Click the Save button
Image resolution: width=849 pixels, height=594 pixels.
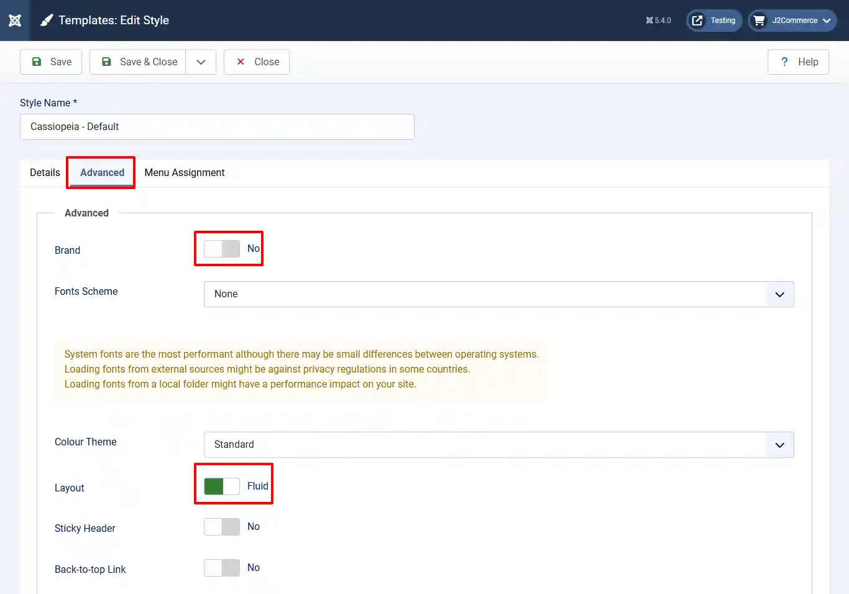(x=51, y=62)
